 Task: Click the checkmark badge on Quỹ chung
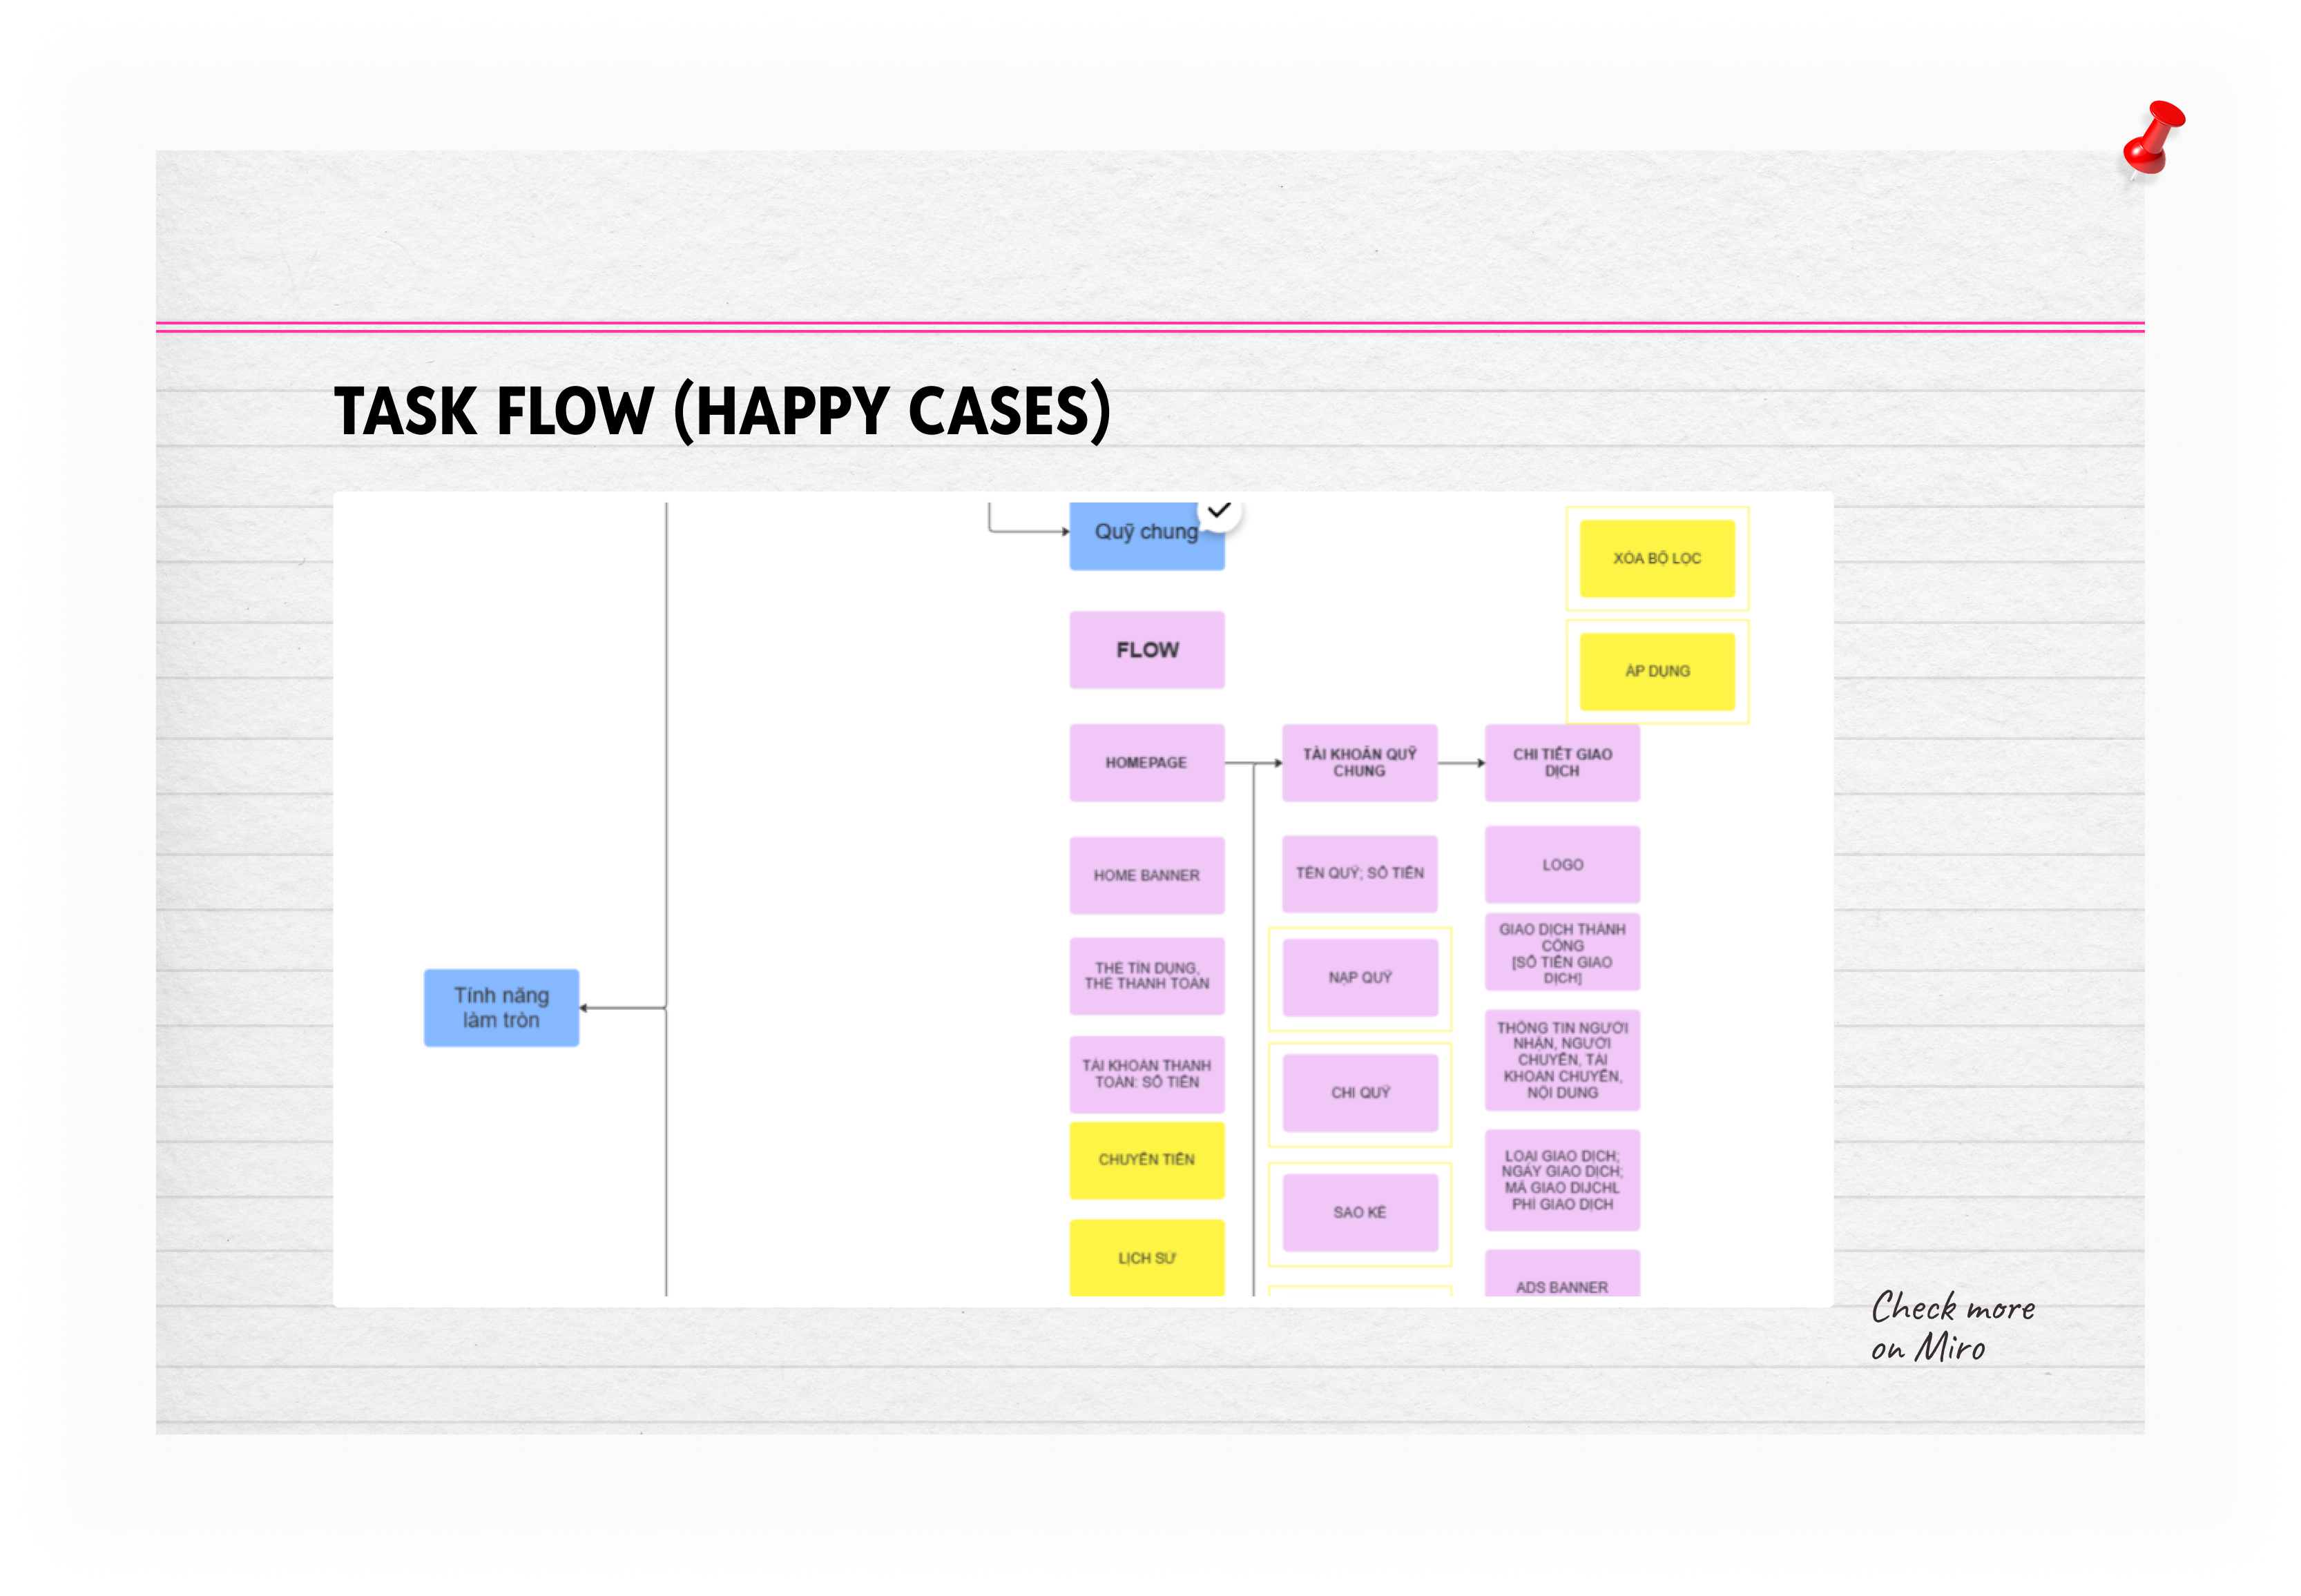pos(1219,511)
